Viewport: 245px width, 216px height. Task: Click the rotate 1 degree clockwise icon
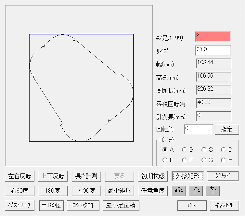click(196, 191)
